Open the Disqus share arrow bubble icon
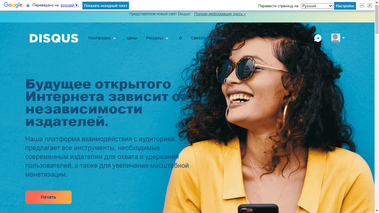Image resolution: width=379 pixels, height=213 pixels. (318, 38)
